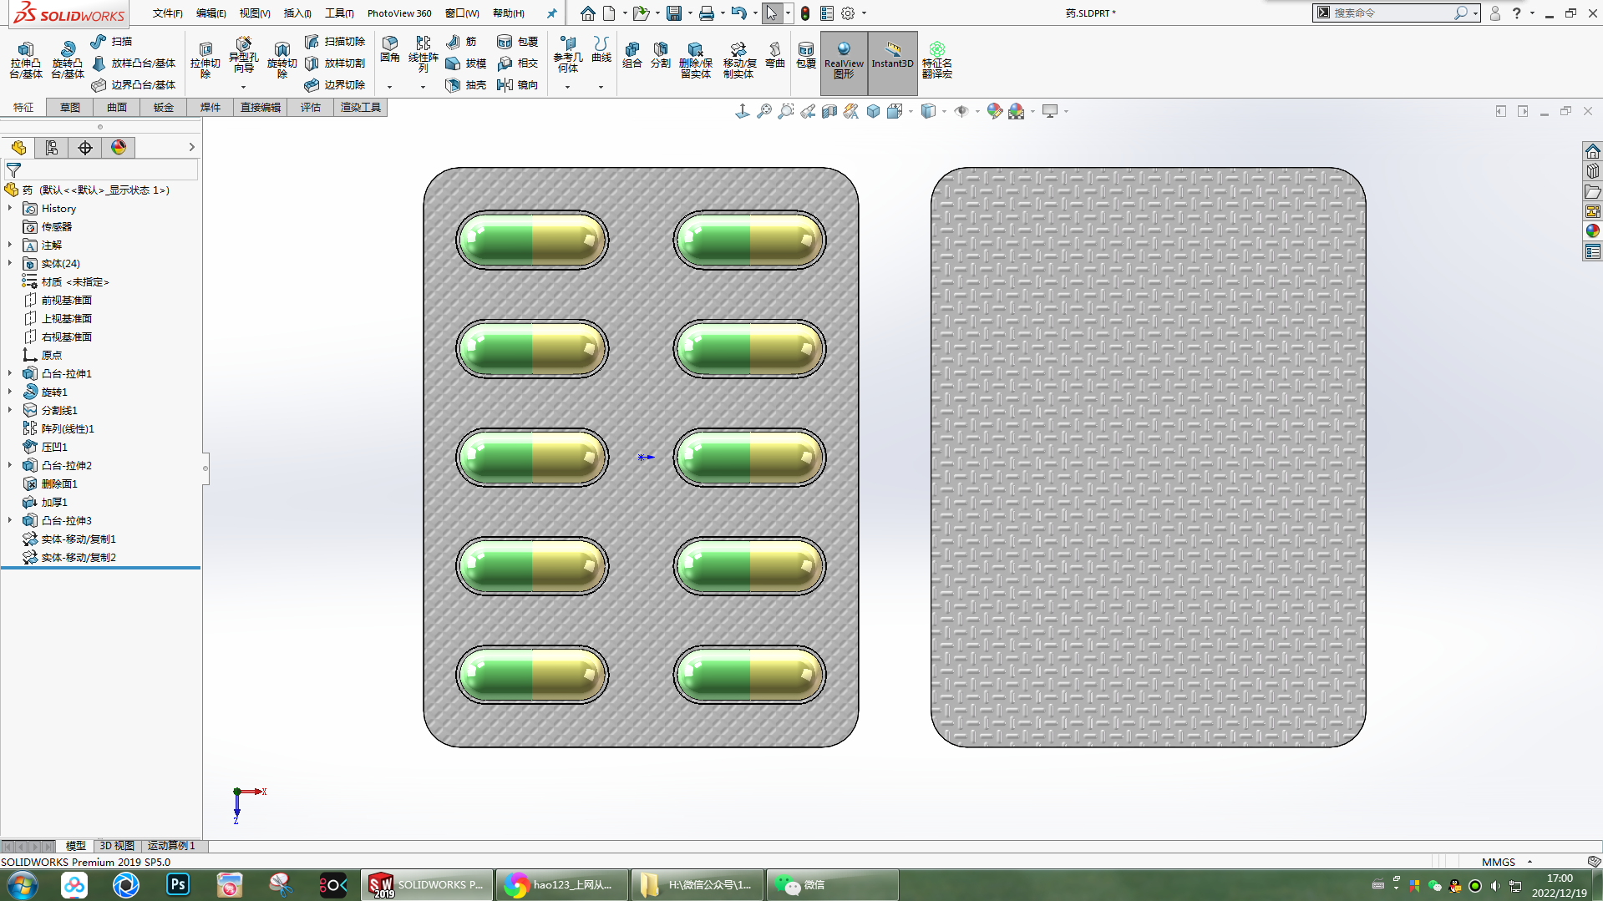The image size is (1603, 901).
Task: Click the 边界凸台/基体 boundary boss tool
Action: (134, 84)
